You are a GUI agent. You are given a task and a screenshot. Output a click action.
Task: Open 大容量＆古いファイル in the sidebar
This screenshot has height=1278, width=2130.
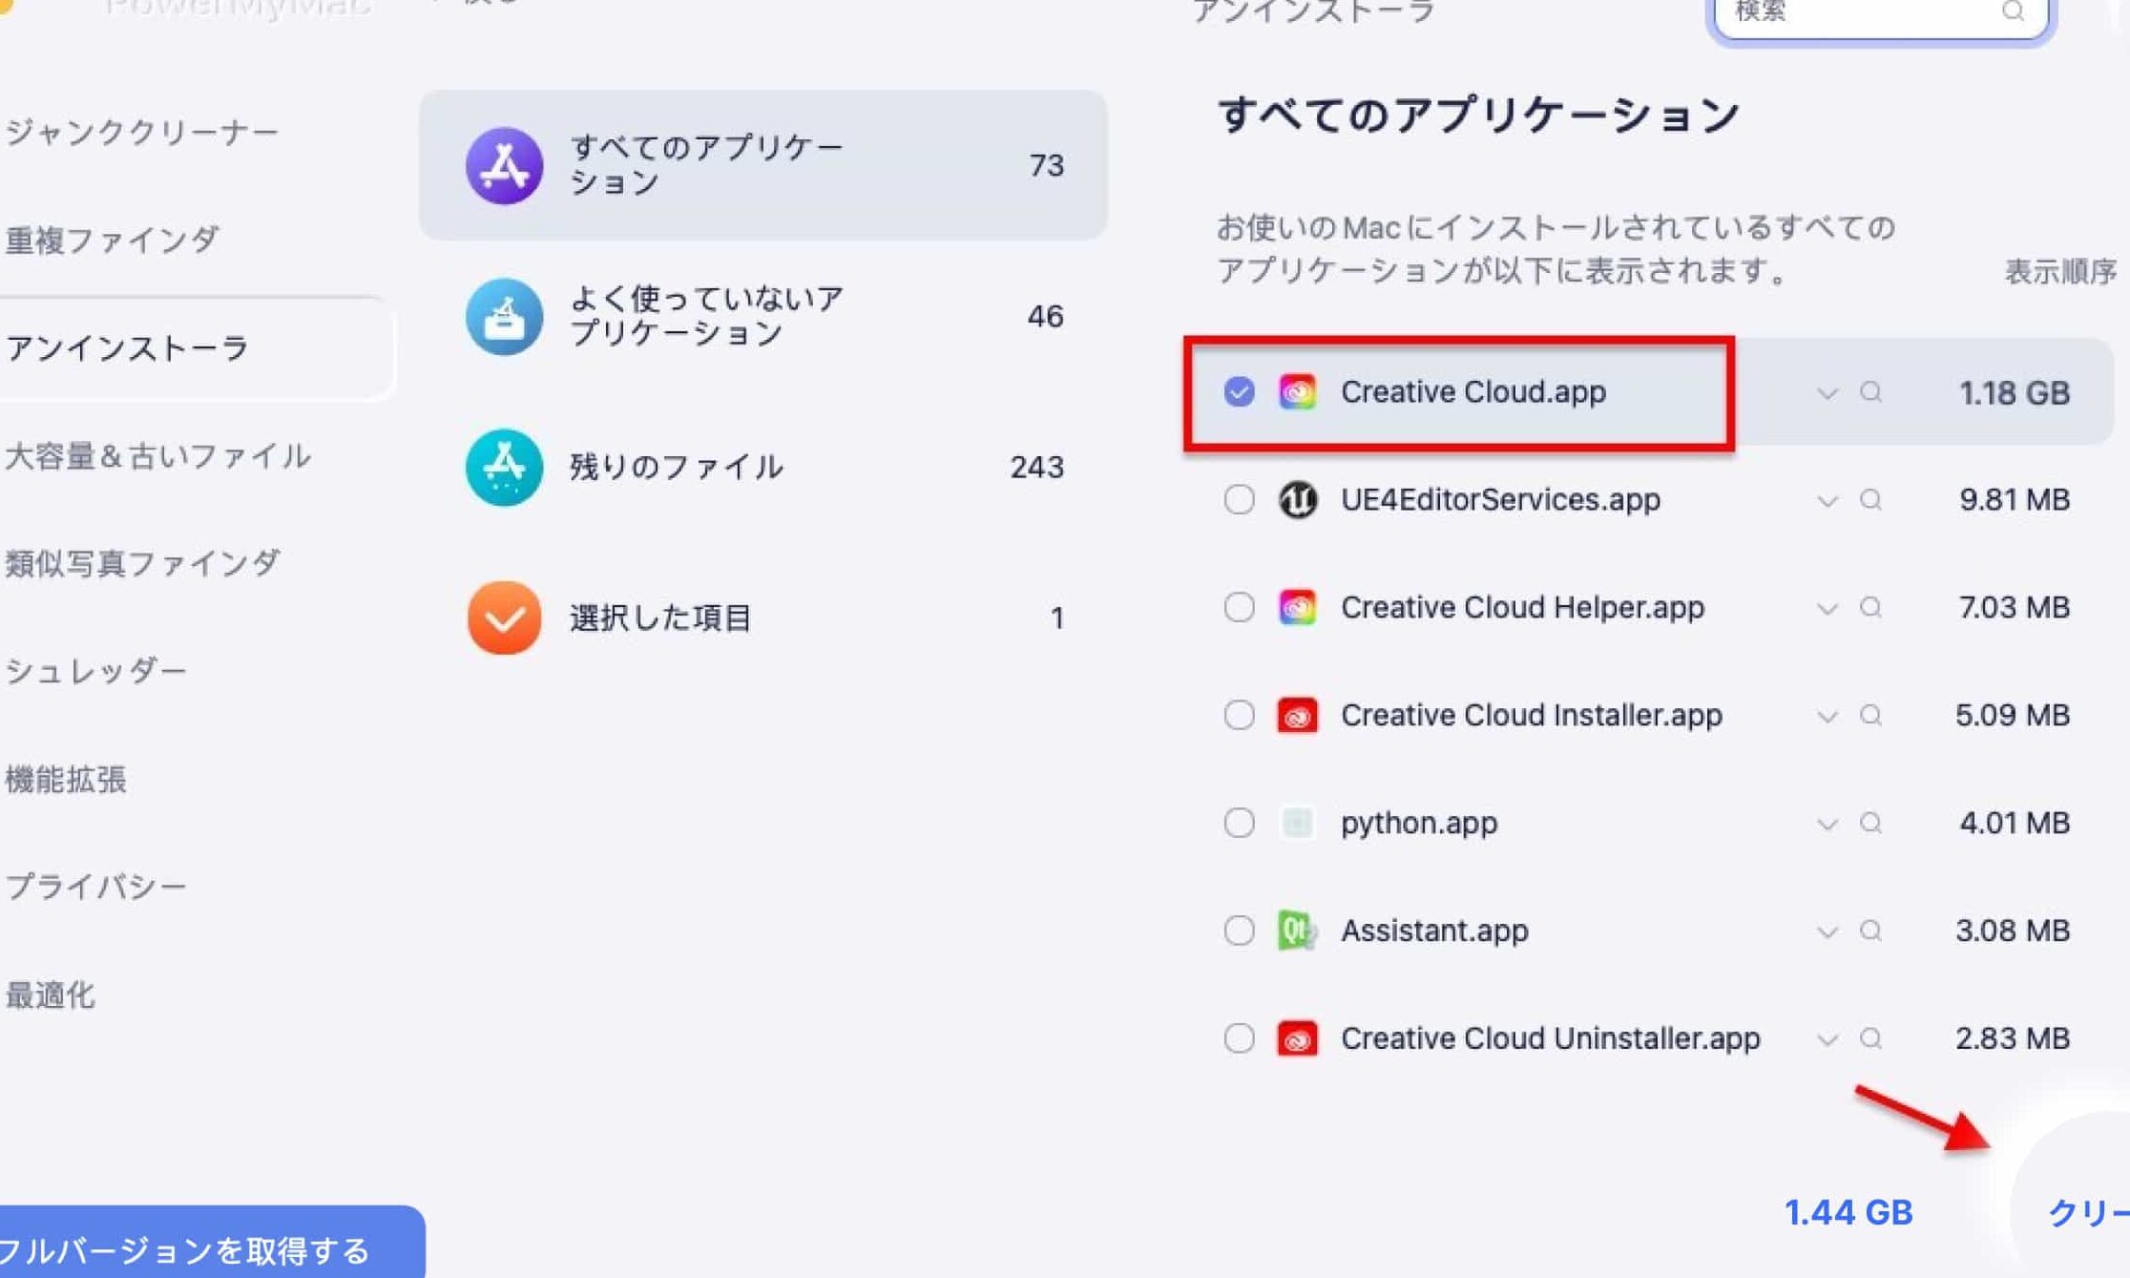pyautogui.click(x=157, y=456)
